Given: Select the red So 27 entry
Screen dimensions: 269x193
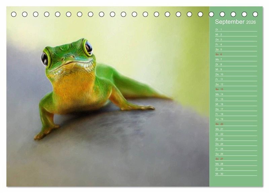Looking at the screenshot, I should 236,159.
